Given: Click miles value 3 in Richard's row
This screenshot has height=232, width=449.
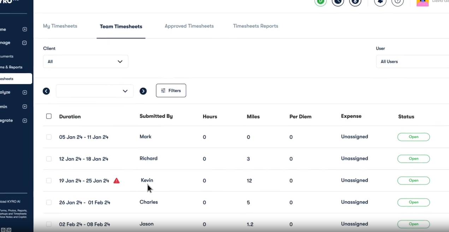Looking at the screenshot, I should tap(248, 159).
